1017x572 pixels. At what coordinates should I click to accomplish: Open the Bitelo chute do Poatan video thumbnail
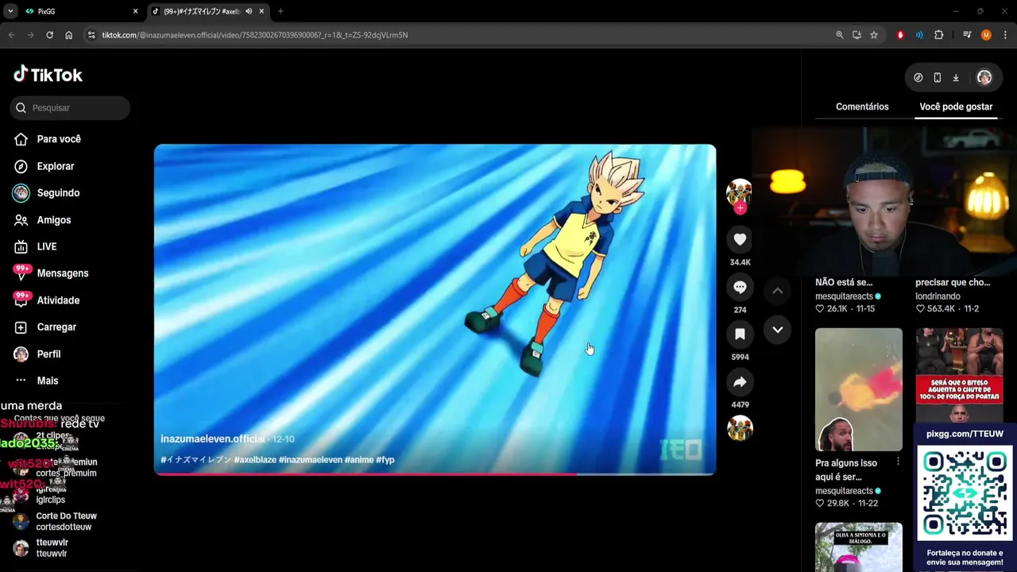click(x=959, y=375)
